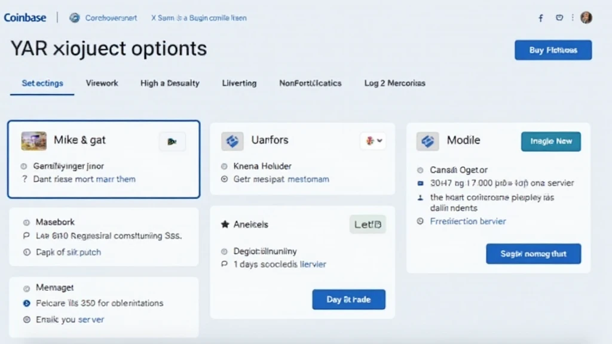612x344 pixels.
Task: Open the three-dot menu in header
Action: pos(573,18)
